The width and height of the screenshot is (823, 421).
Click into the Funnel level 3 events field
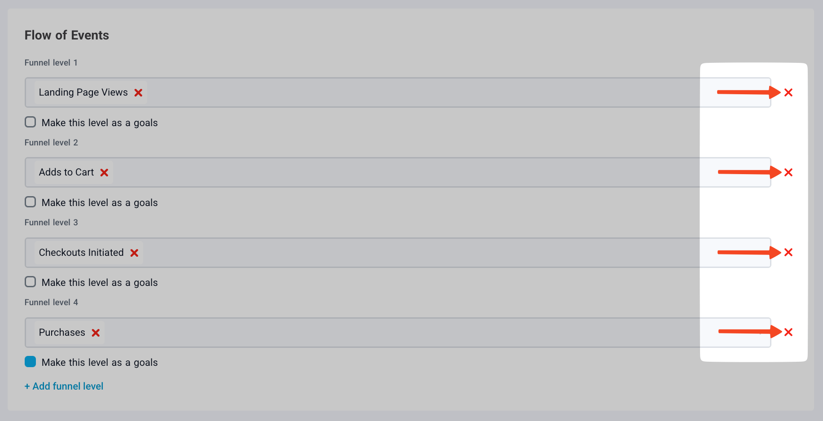tap(404, 253)
